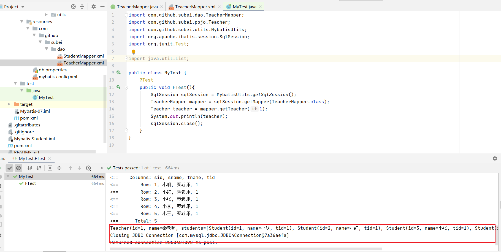Open Project panel gear settings
501x252 pixels.
pyautogui.click(x=94, y=7)
